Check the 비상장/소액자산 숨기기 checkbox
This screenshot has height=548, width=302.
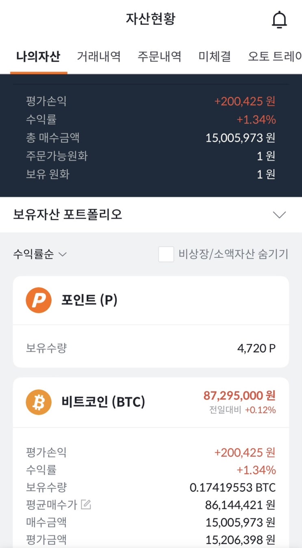(x=166, y=254)
